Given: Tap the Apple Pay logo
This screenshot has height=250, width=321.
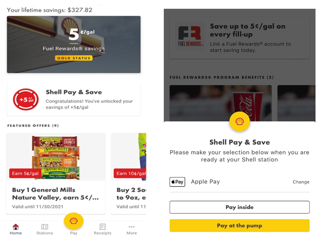Looking at the screenshot, I should [177, 182].
